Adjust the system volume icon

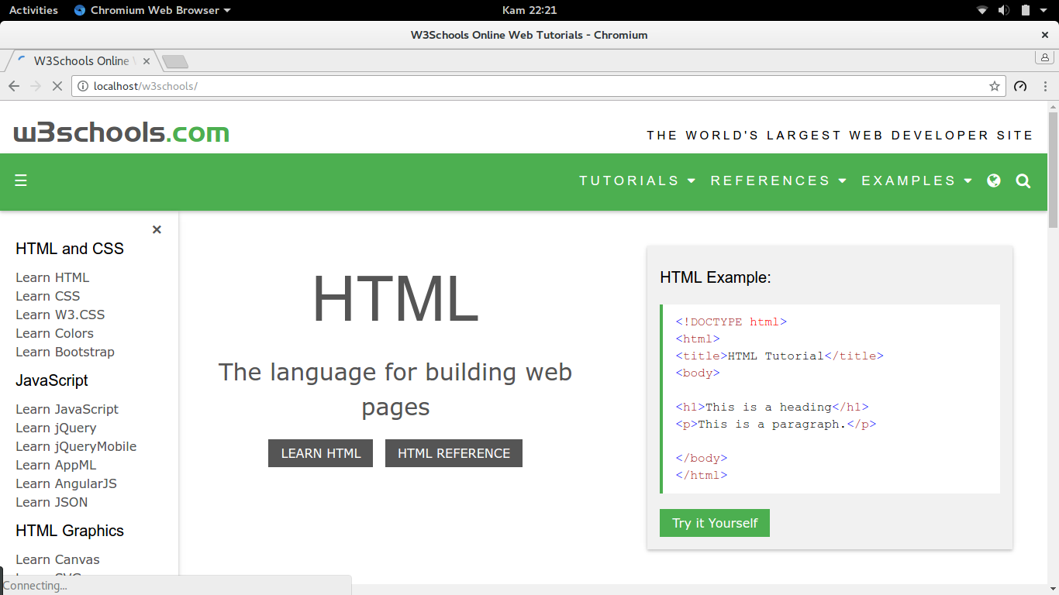(x=1004, y=10)
